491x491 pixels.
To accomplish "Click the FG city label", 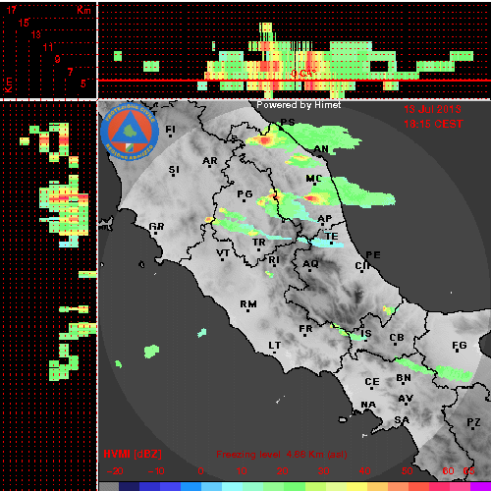I will click(460, 345).
